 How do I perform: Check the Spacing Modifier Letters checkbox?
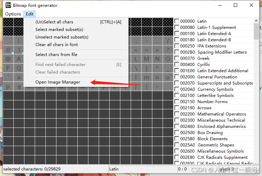tap(177, 52)
